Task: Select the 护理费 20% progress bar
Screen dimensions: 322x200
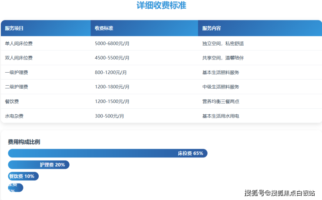Action: pos(39,165)
